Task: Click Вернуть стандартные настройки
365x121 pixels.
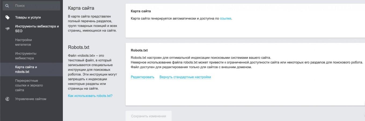Action: (185, 77)
